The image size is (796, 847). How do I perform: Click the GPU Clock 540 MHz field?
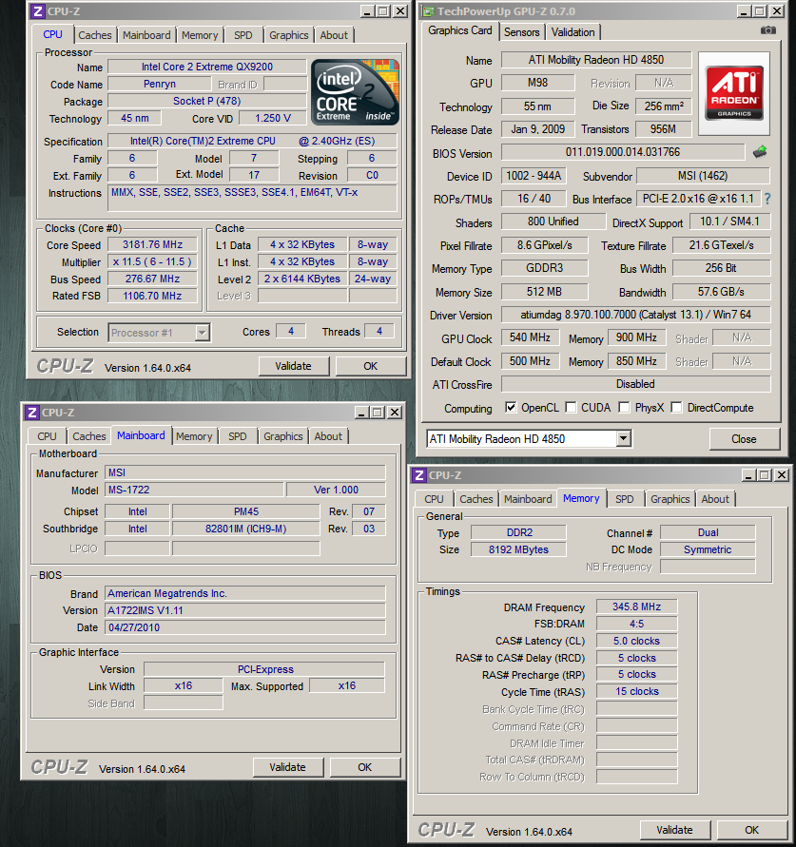pos(530,337)
